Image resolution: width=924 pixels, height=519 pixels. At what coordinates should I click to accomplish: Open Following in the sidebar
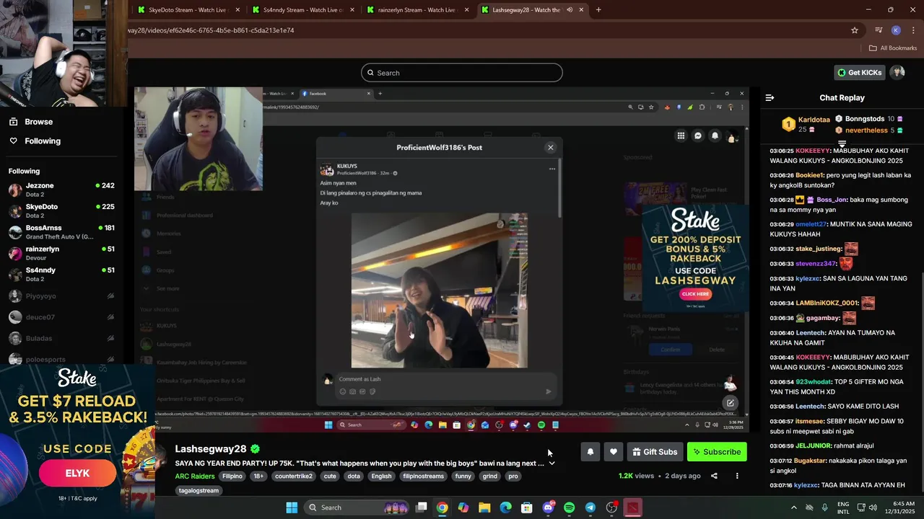click(43, 141)
